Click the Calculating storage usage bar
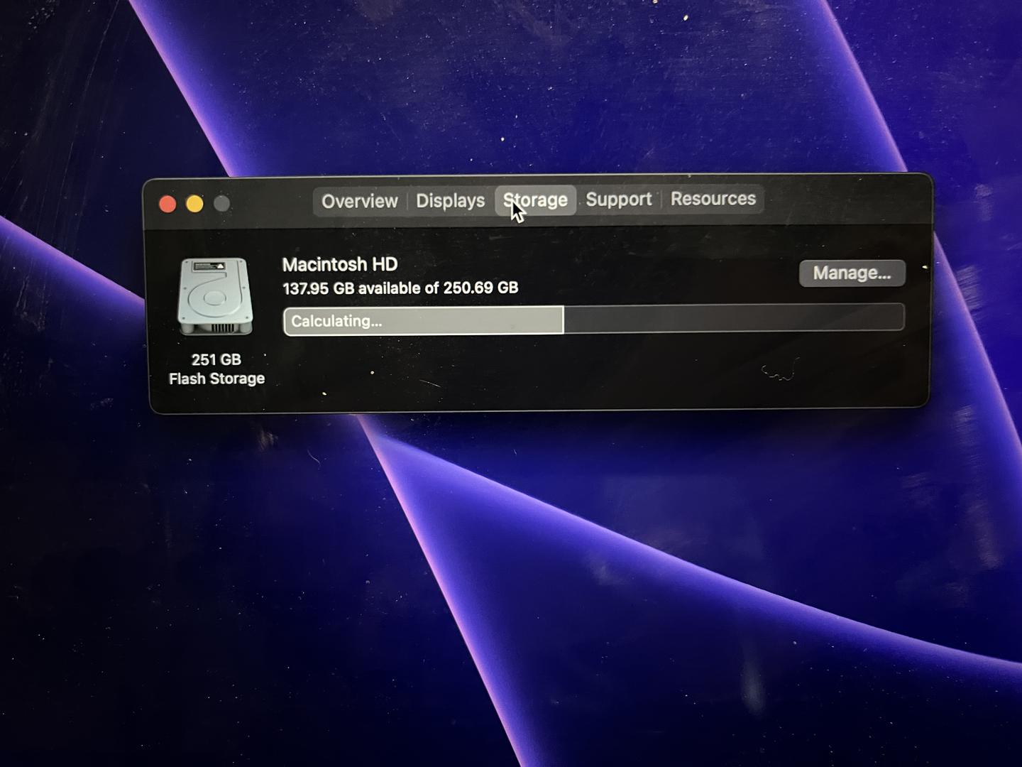 pos(593,319)
